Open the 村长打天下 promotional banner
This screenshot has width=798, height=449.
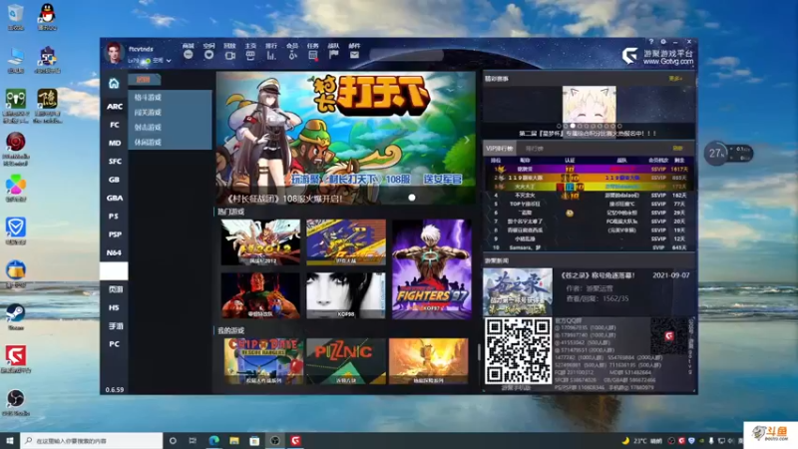click(345, 138)
